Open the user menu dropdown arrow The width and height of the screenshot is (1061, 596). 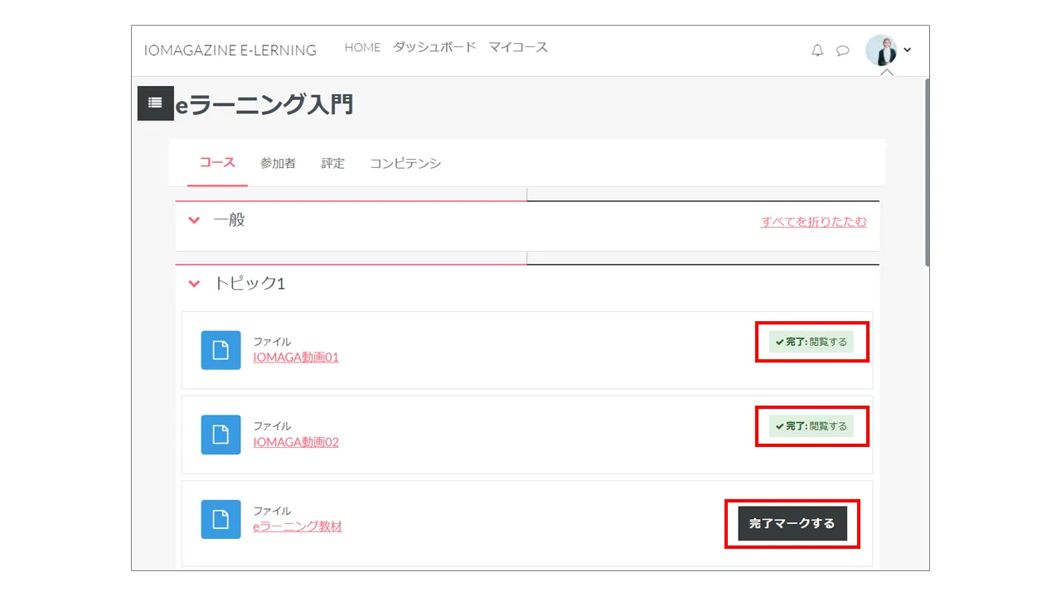click(907, 50)
